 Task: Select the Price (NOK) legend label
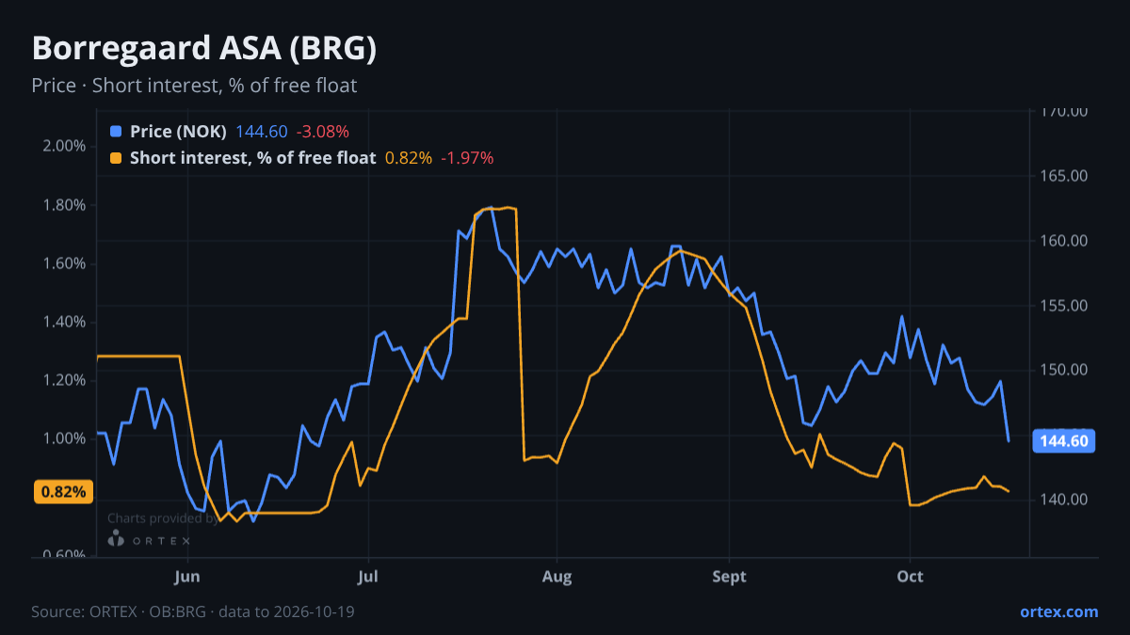tap(178, 132)
